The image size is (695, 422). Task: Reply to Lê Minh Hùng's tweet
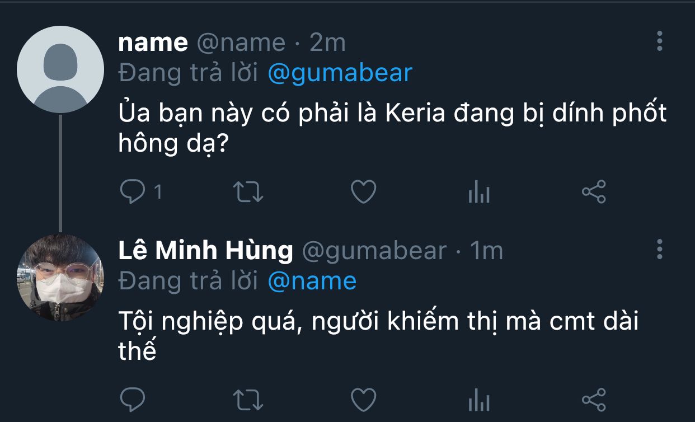click(x=133, y=400)
